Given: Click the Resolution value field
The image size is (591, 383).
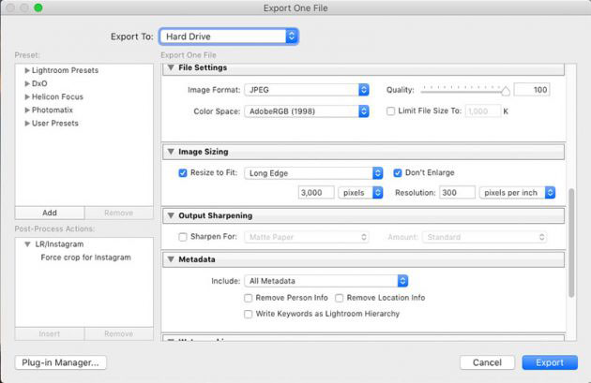Looking at the screenshot, I should tap(457, 193).
